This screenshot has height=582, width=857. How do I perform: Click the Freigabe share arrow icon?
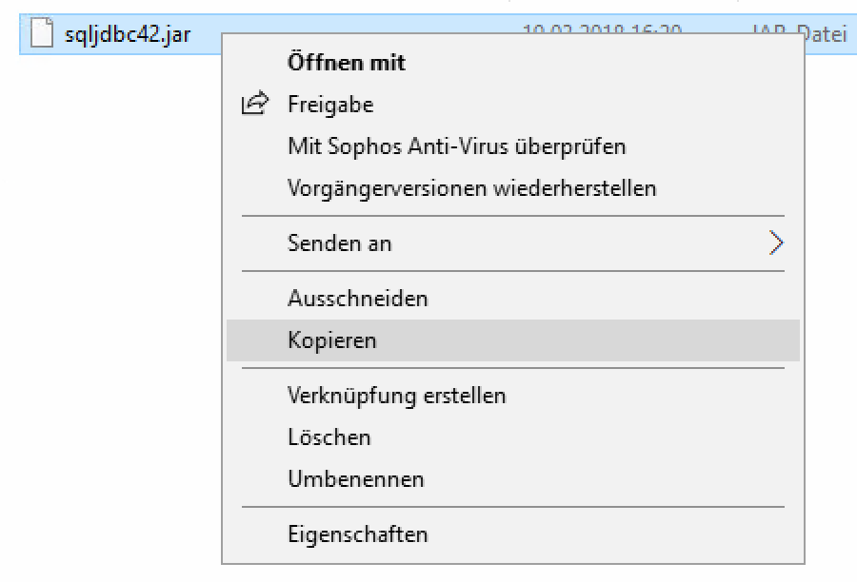point(255,104)
